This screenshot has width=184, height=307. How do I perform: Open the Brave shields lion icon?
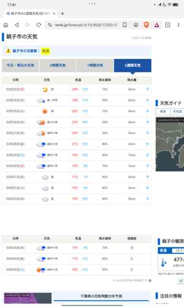click(x=146, y=25)
